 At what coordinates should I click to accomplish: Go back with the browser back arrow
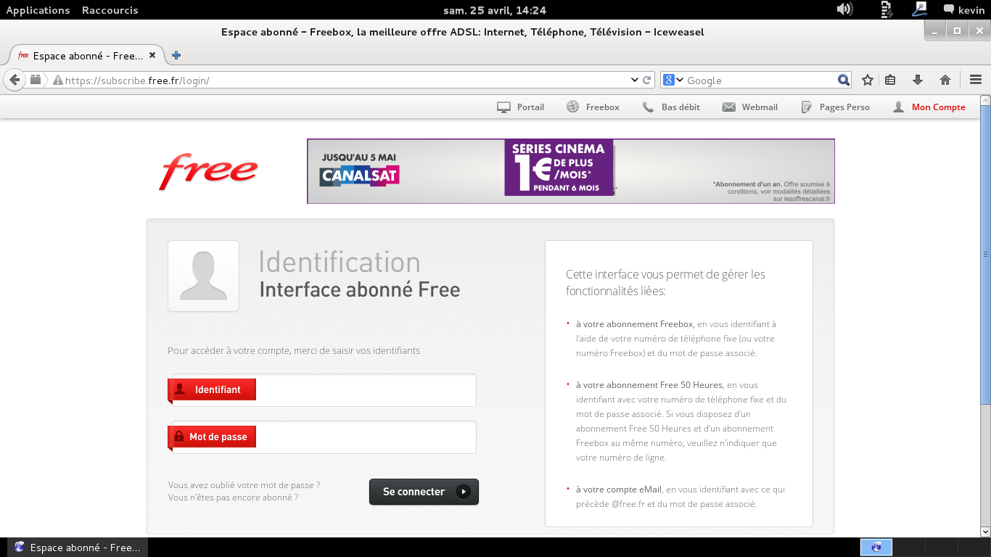click(15, 80)
